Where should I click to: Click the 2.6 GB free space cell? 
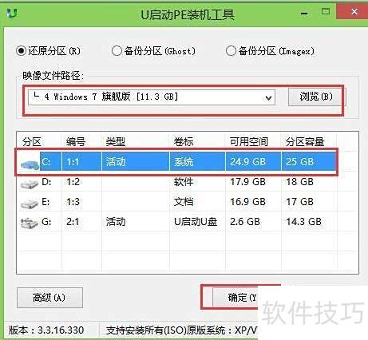pos(245,222)
